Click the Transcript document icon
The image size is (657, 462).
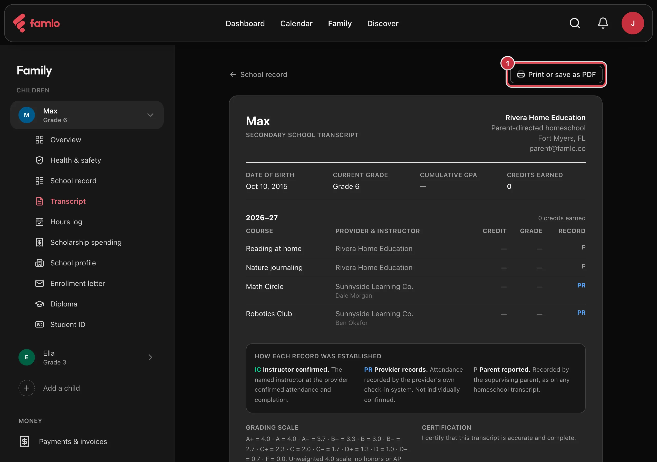pyautogui.click(x=40, y=201)
